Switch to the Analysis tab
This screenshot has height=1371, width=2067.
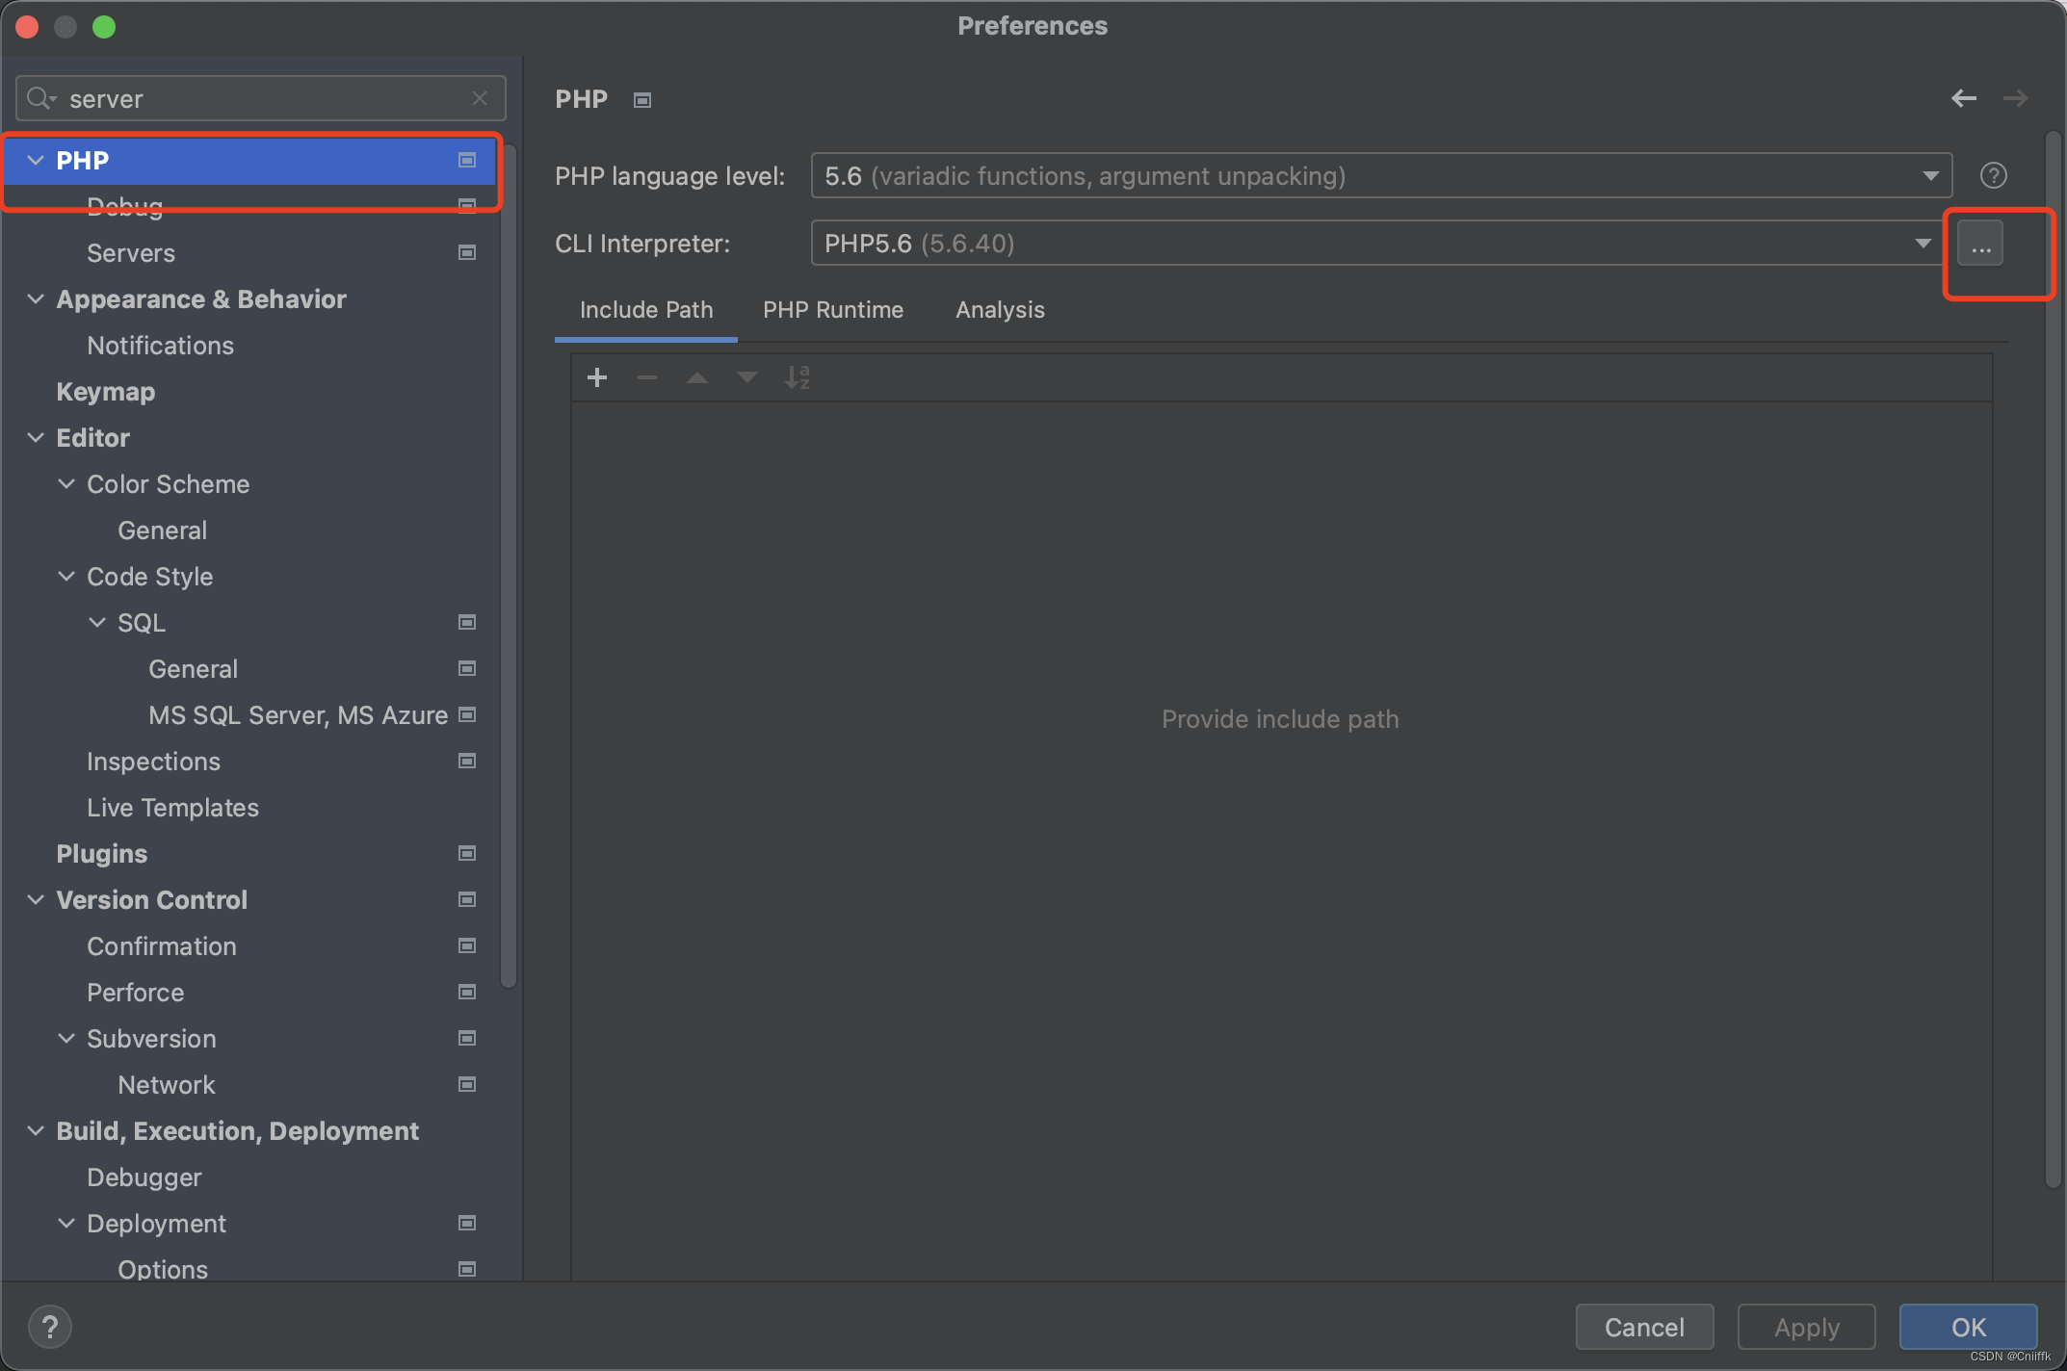tap(999, 307)
